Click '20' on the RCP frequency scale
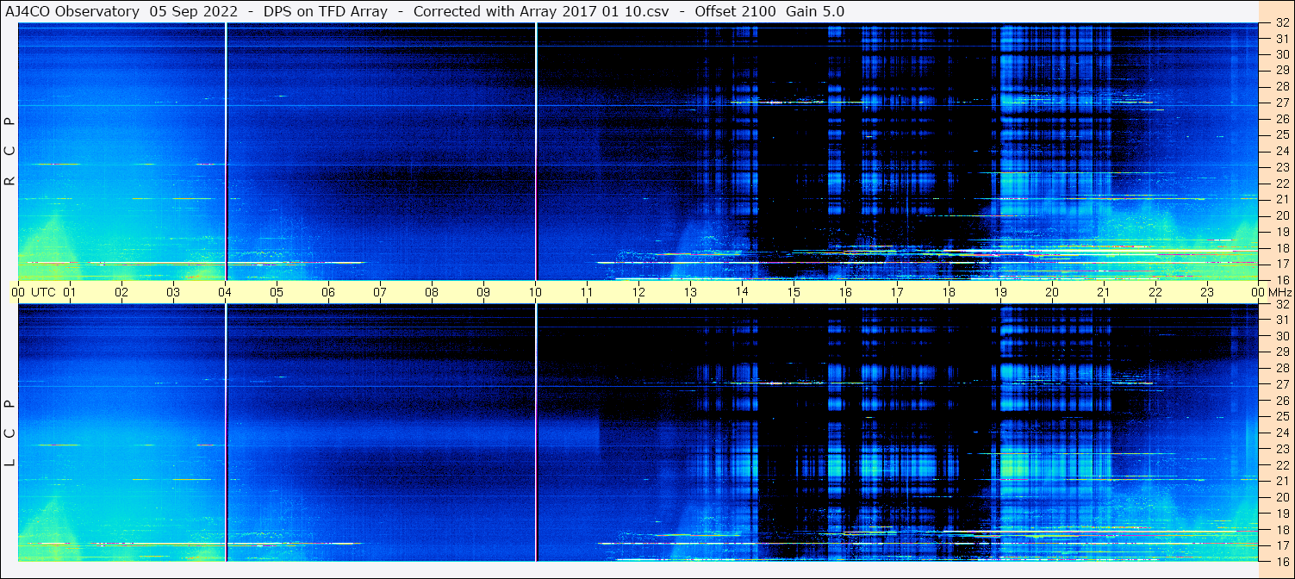The width and height of the screenshot is (1295, 579). coord(1281,215)
